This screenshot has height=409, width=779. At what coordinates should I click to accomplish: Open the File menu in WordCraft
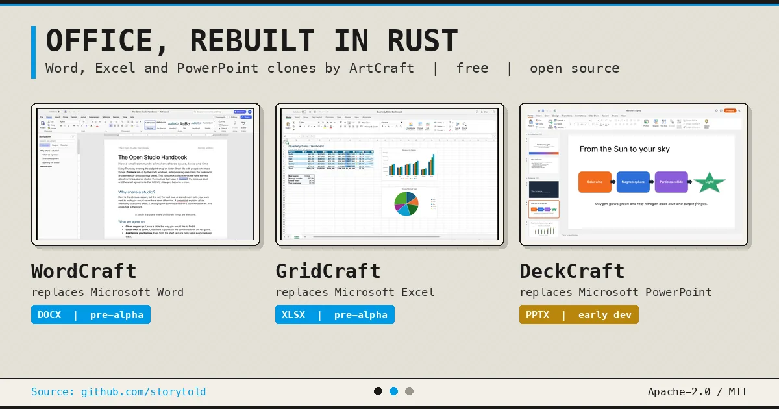click(42, 117)
